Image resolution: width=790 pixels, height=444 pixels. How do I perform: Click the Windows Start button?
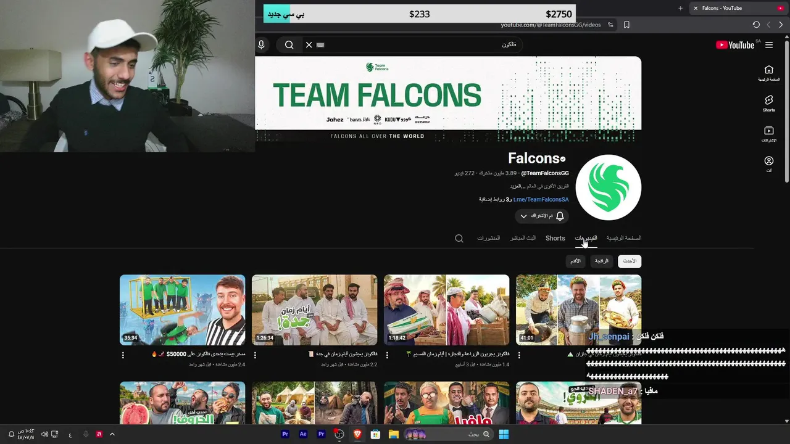(504, 434)
